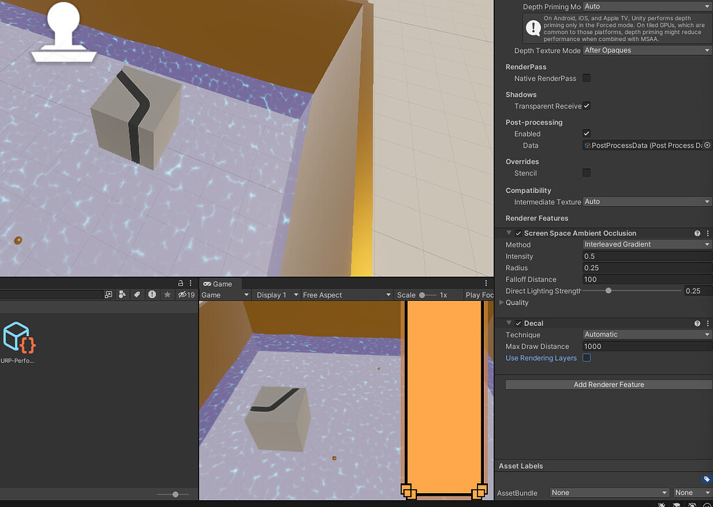Screen dimensions: 713x507
Task: Open the Free Aspect menu
Action: tap(347, 295)
